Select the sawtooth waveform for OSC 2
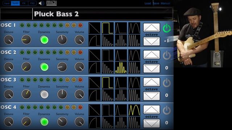The width and height of the screenshot is (232, 130). 94,55
